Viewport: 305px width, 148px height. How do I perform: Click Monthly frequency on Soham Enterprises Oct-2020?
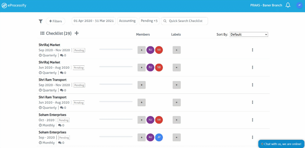coord(47,125)
